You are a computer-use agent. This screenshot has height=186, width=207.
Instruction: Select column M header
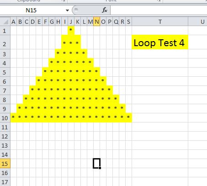pos(90,22)
